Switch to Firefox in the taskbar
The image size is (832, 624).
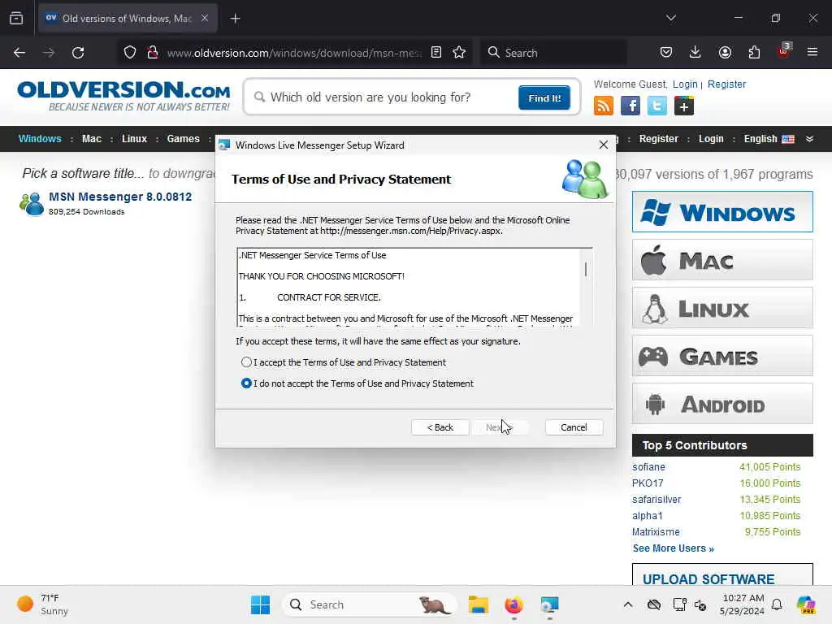(513, 604)
